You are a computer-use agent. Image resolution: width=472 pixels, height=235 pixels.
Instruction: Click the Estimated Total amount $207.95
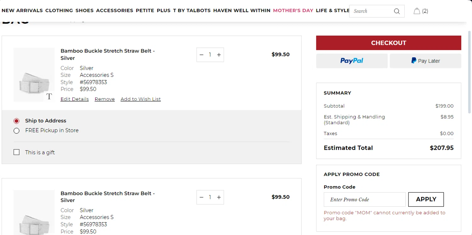[442, 148]
